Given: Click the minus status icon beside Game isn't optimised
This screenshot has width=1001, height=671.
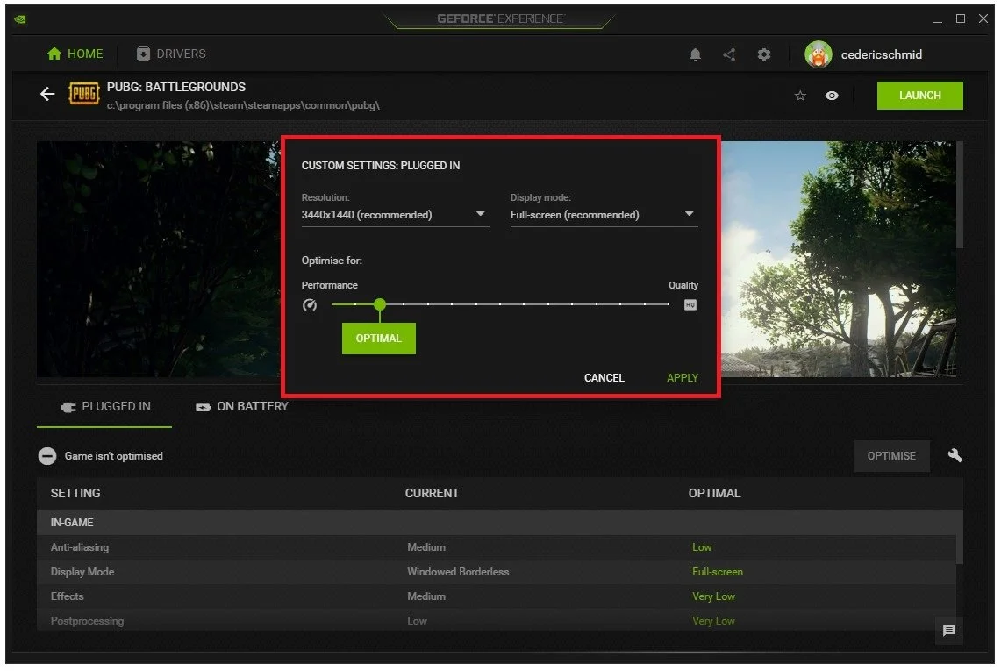Looking at the screenshot, I should coord(47,456).
